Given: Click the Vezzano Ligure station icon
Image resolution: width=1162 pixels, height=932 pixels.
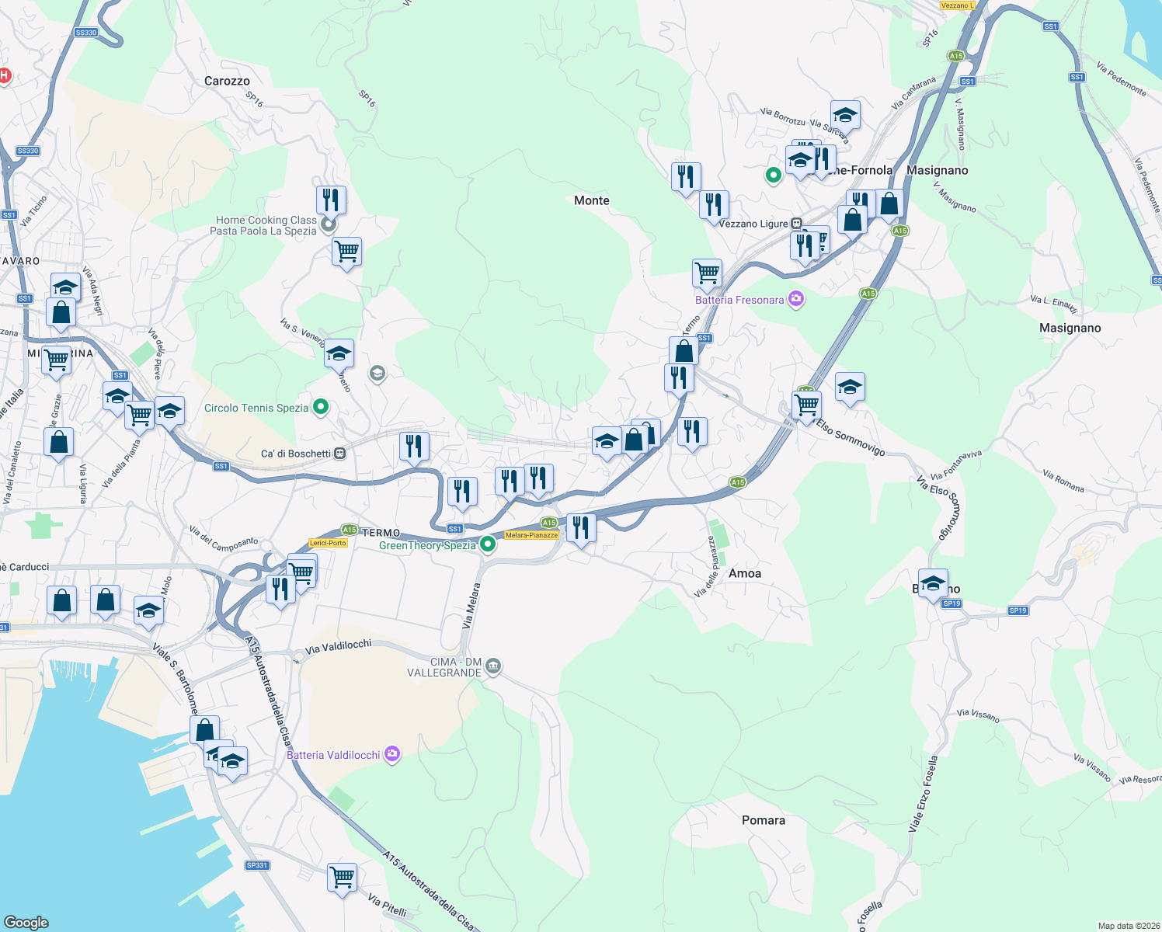Looking at the screenshot, I should pyautogui.click(x=795, y=222).
